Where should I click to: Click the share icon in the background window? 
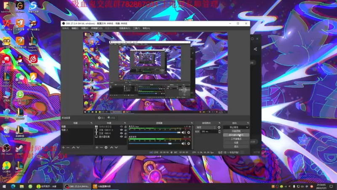[255, 49]
